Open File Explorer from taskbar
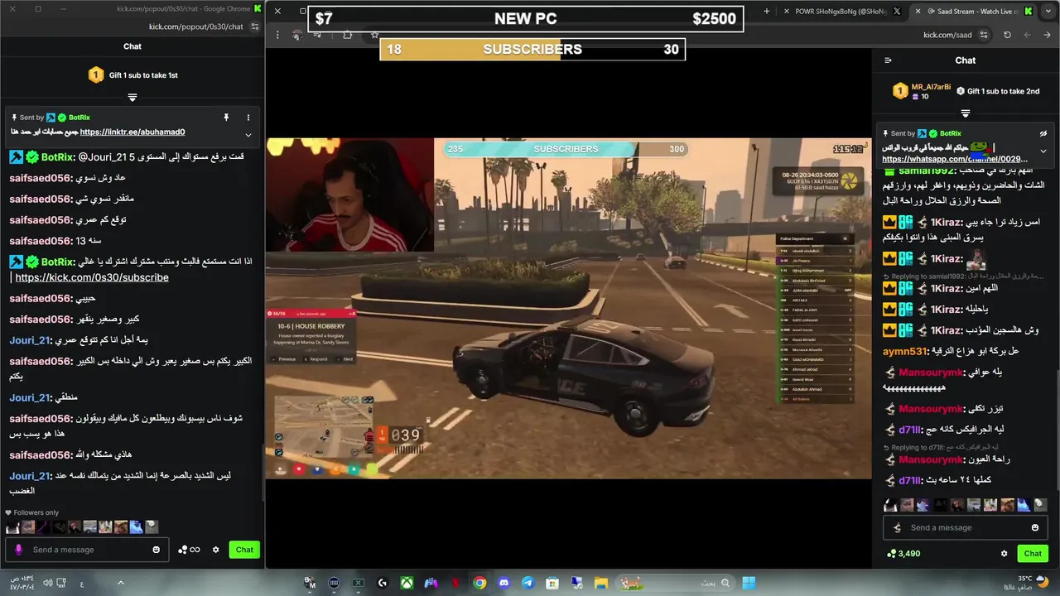 (x=600, y=583)
